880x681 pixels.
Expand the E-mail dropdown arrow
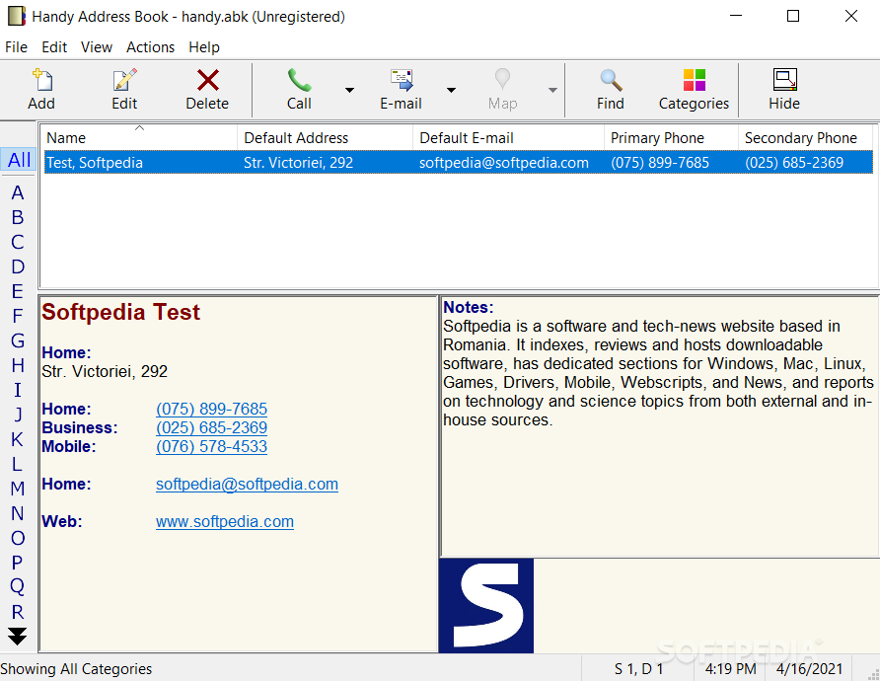click(451, 90)
